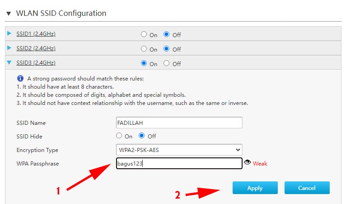Expand the SSID2 (2.4GHz) arrow

(x=9, y=48)
